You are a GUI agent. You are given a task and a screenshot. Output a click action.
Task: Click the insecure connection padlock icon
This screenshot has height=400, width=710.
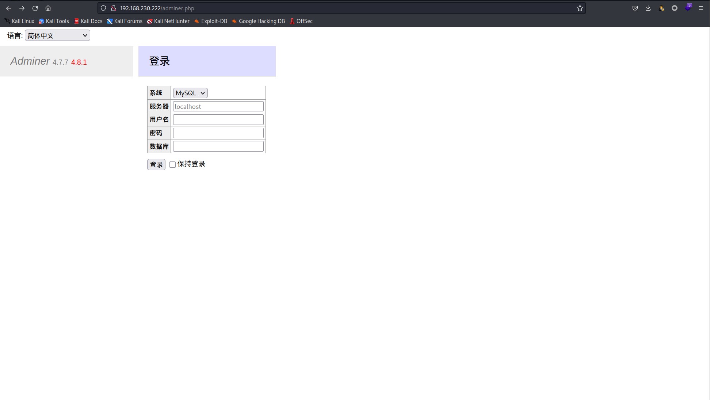tap(114, 8)
